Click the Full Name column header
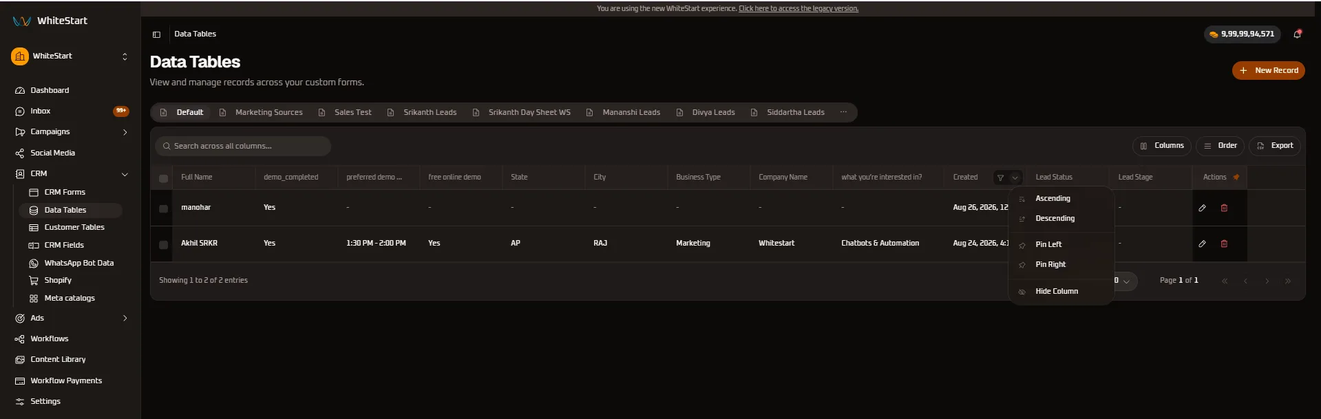The image size is (1321, 419). (197, 178)
